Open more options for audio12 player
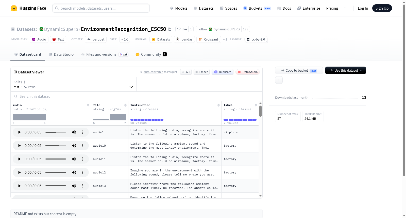This screenshot has height=218, width=406. pyautogui.click(x=82, y=172)
